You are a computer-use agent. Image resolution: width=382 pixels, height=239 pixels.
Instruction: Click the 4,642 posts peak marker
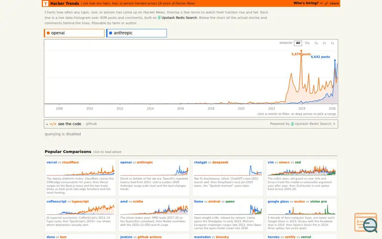335,60
